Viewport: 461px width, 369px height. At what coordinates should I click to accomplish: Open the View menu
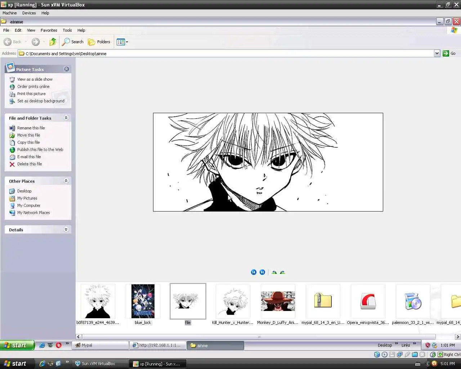31,30
